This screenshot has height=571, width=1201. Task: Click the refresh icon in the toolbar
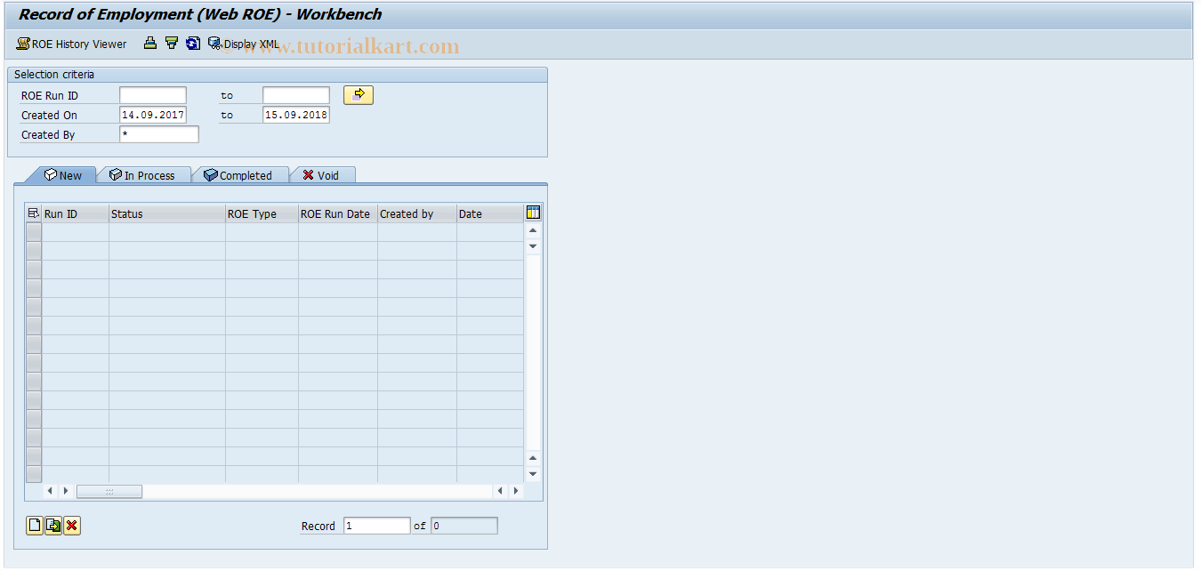tap(193, 43)
